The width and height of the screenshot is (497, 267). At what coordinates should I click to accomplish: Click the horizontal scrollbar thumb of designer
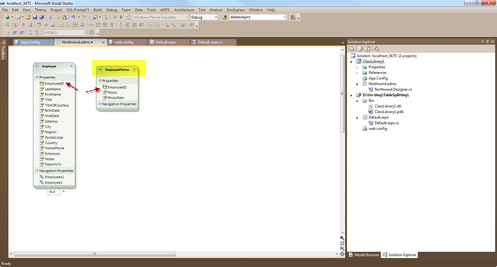click(95, 254)
